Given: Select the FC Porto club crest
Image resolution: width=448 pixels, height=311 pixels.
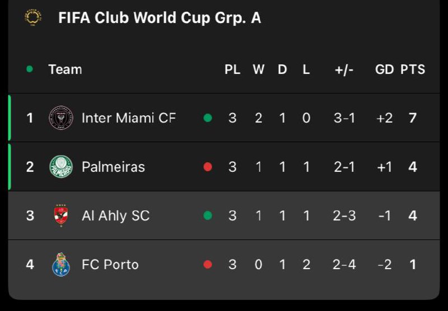Looking at the screenshot, I should [61, 265].
